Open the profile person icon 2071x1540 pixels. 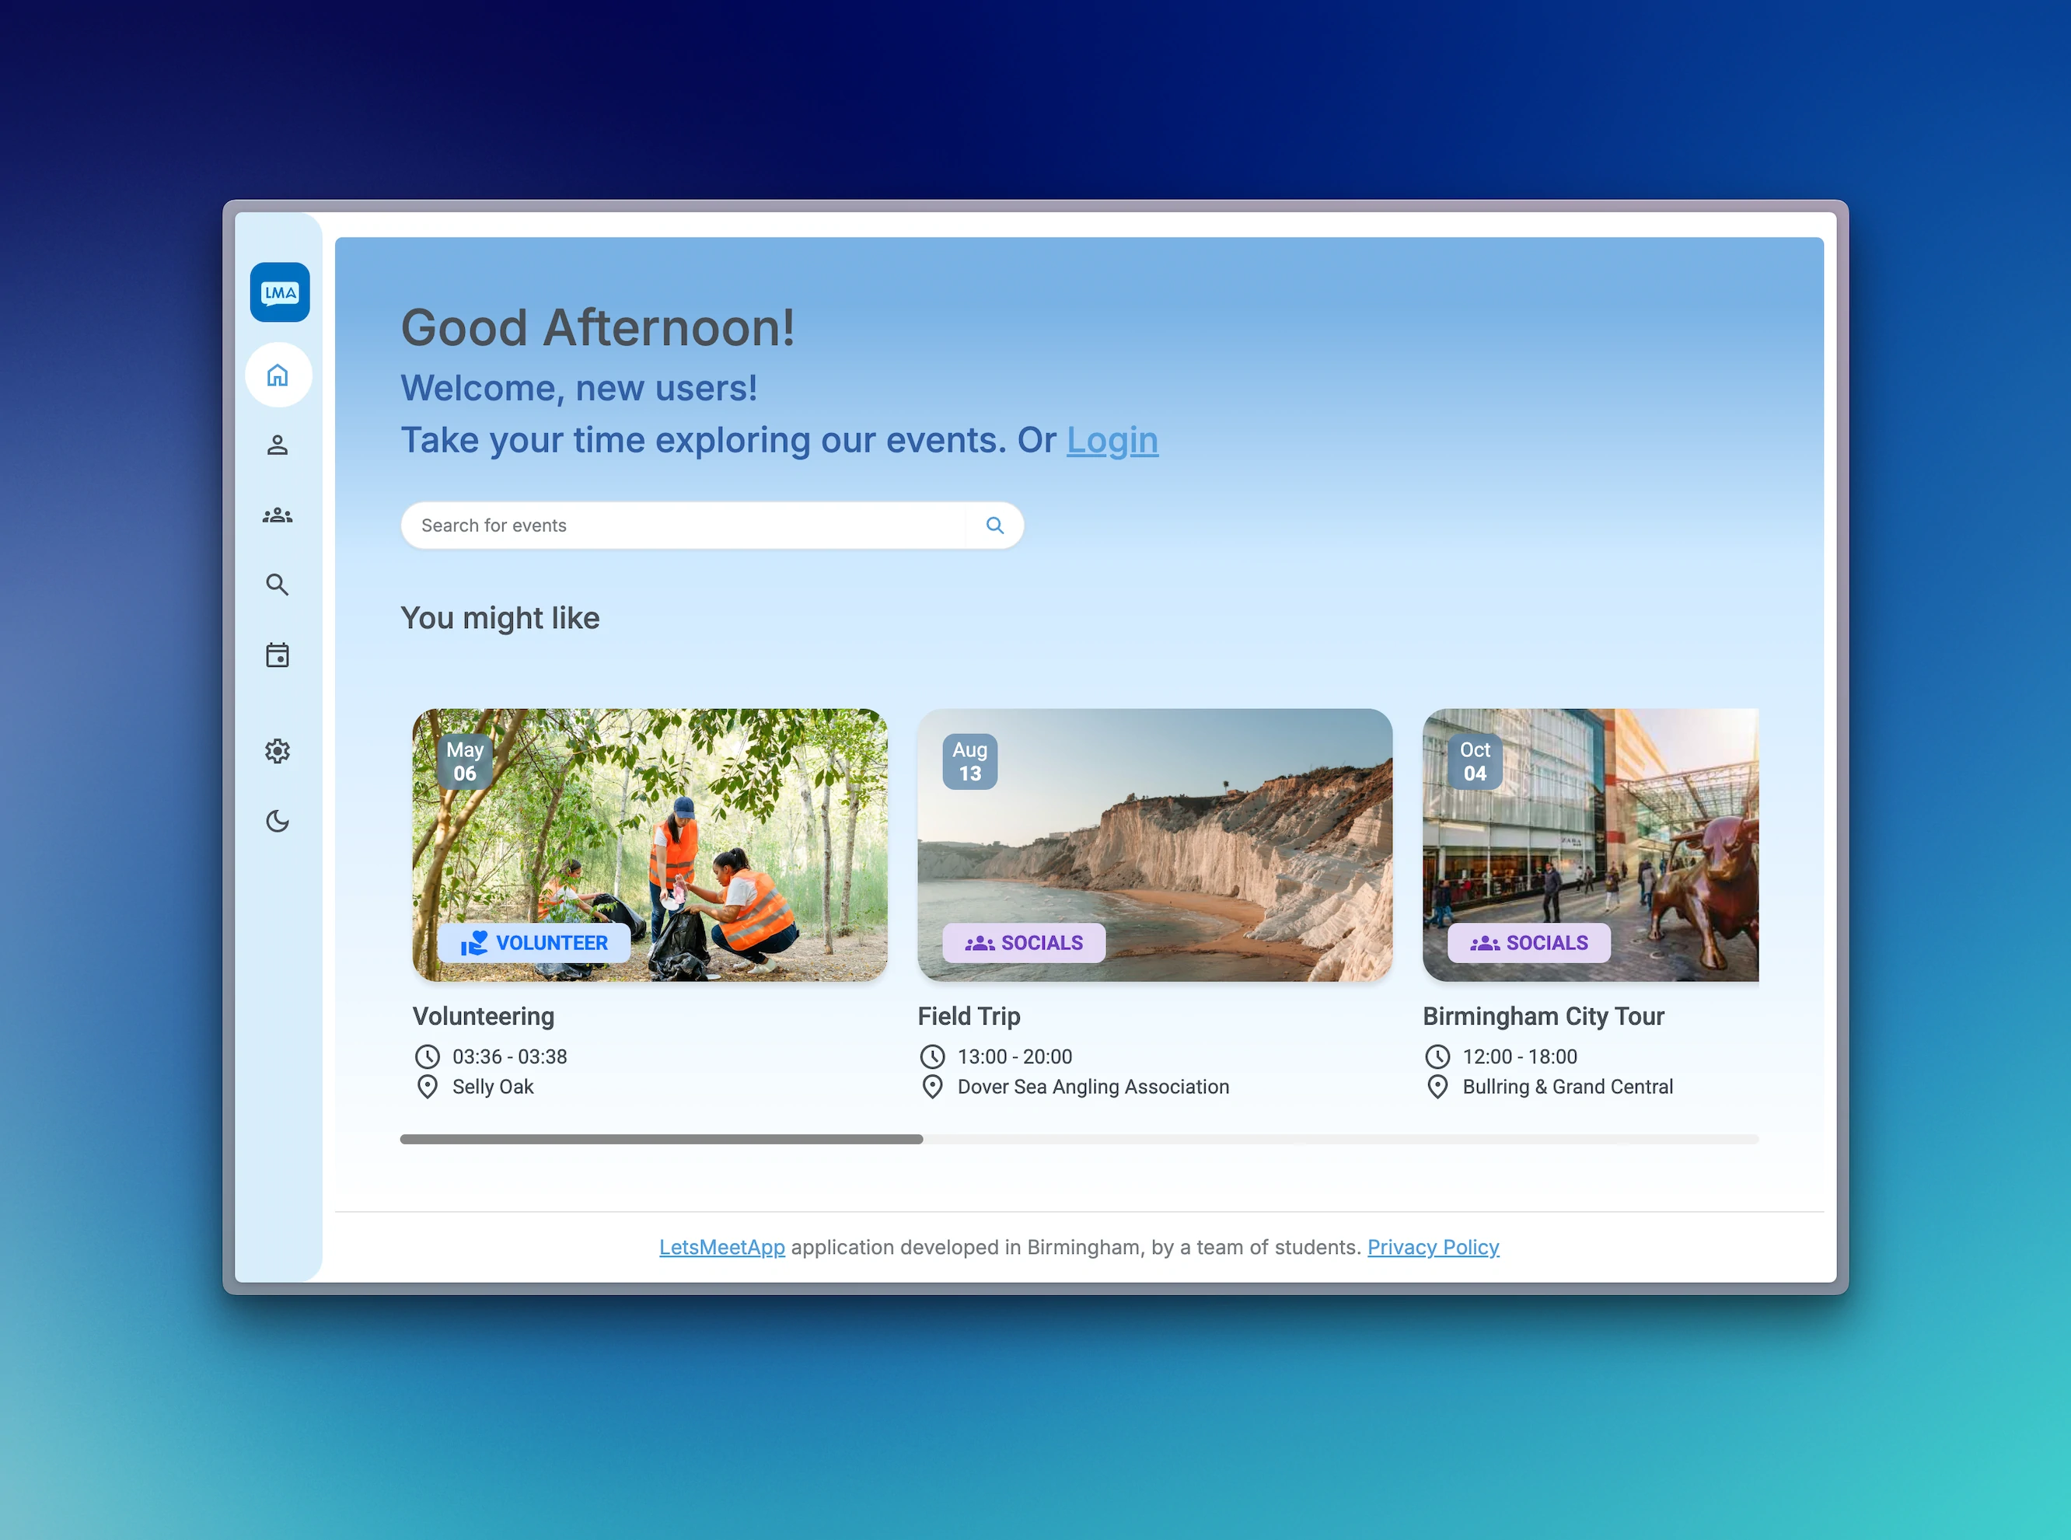click(278, 445)
